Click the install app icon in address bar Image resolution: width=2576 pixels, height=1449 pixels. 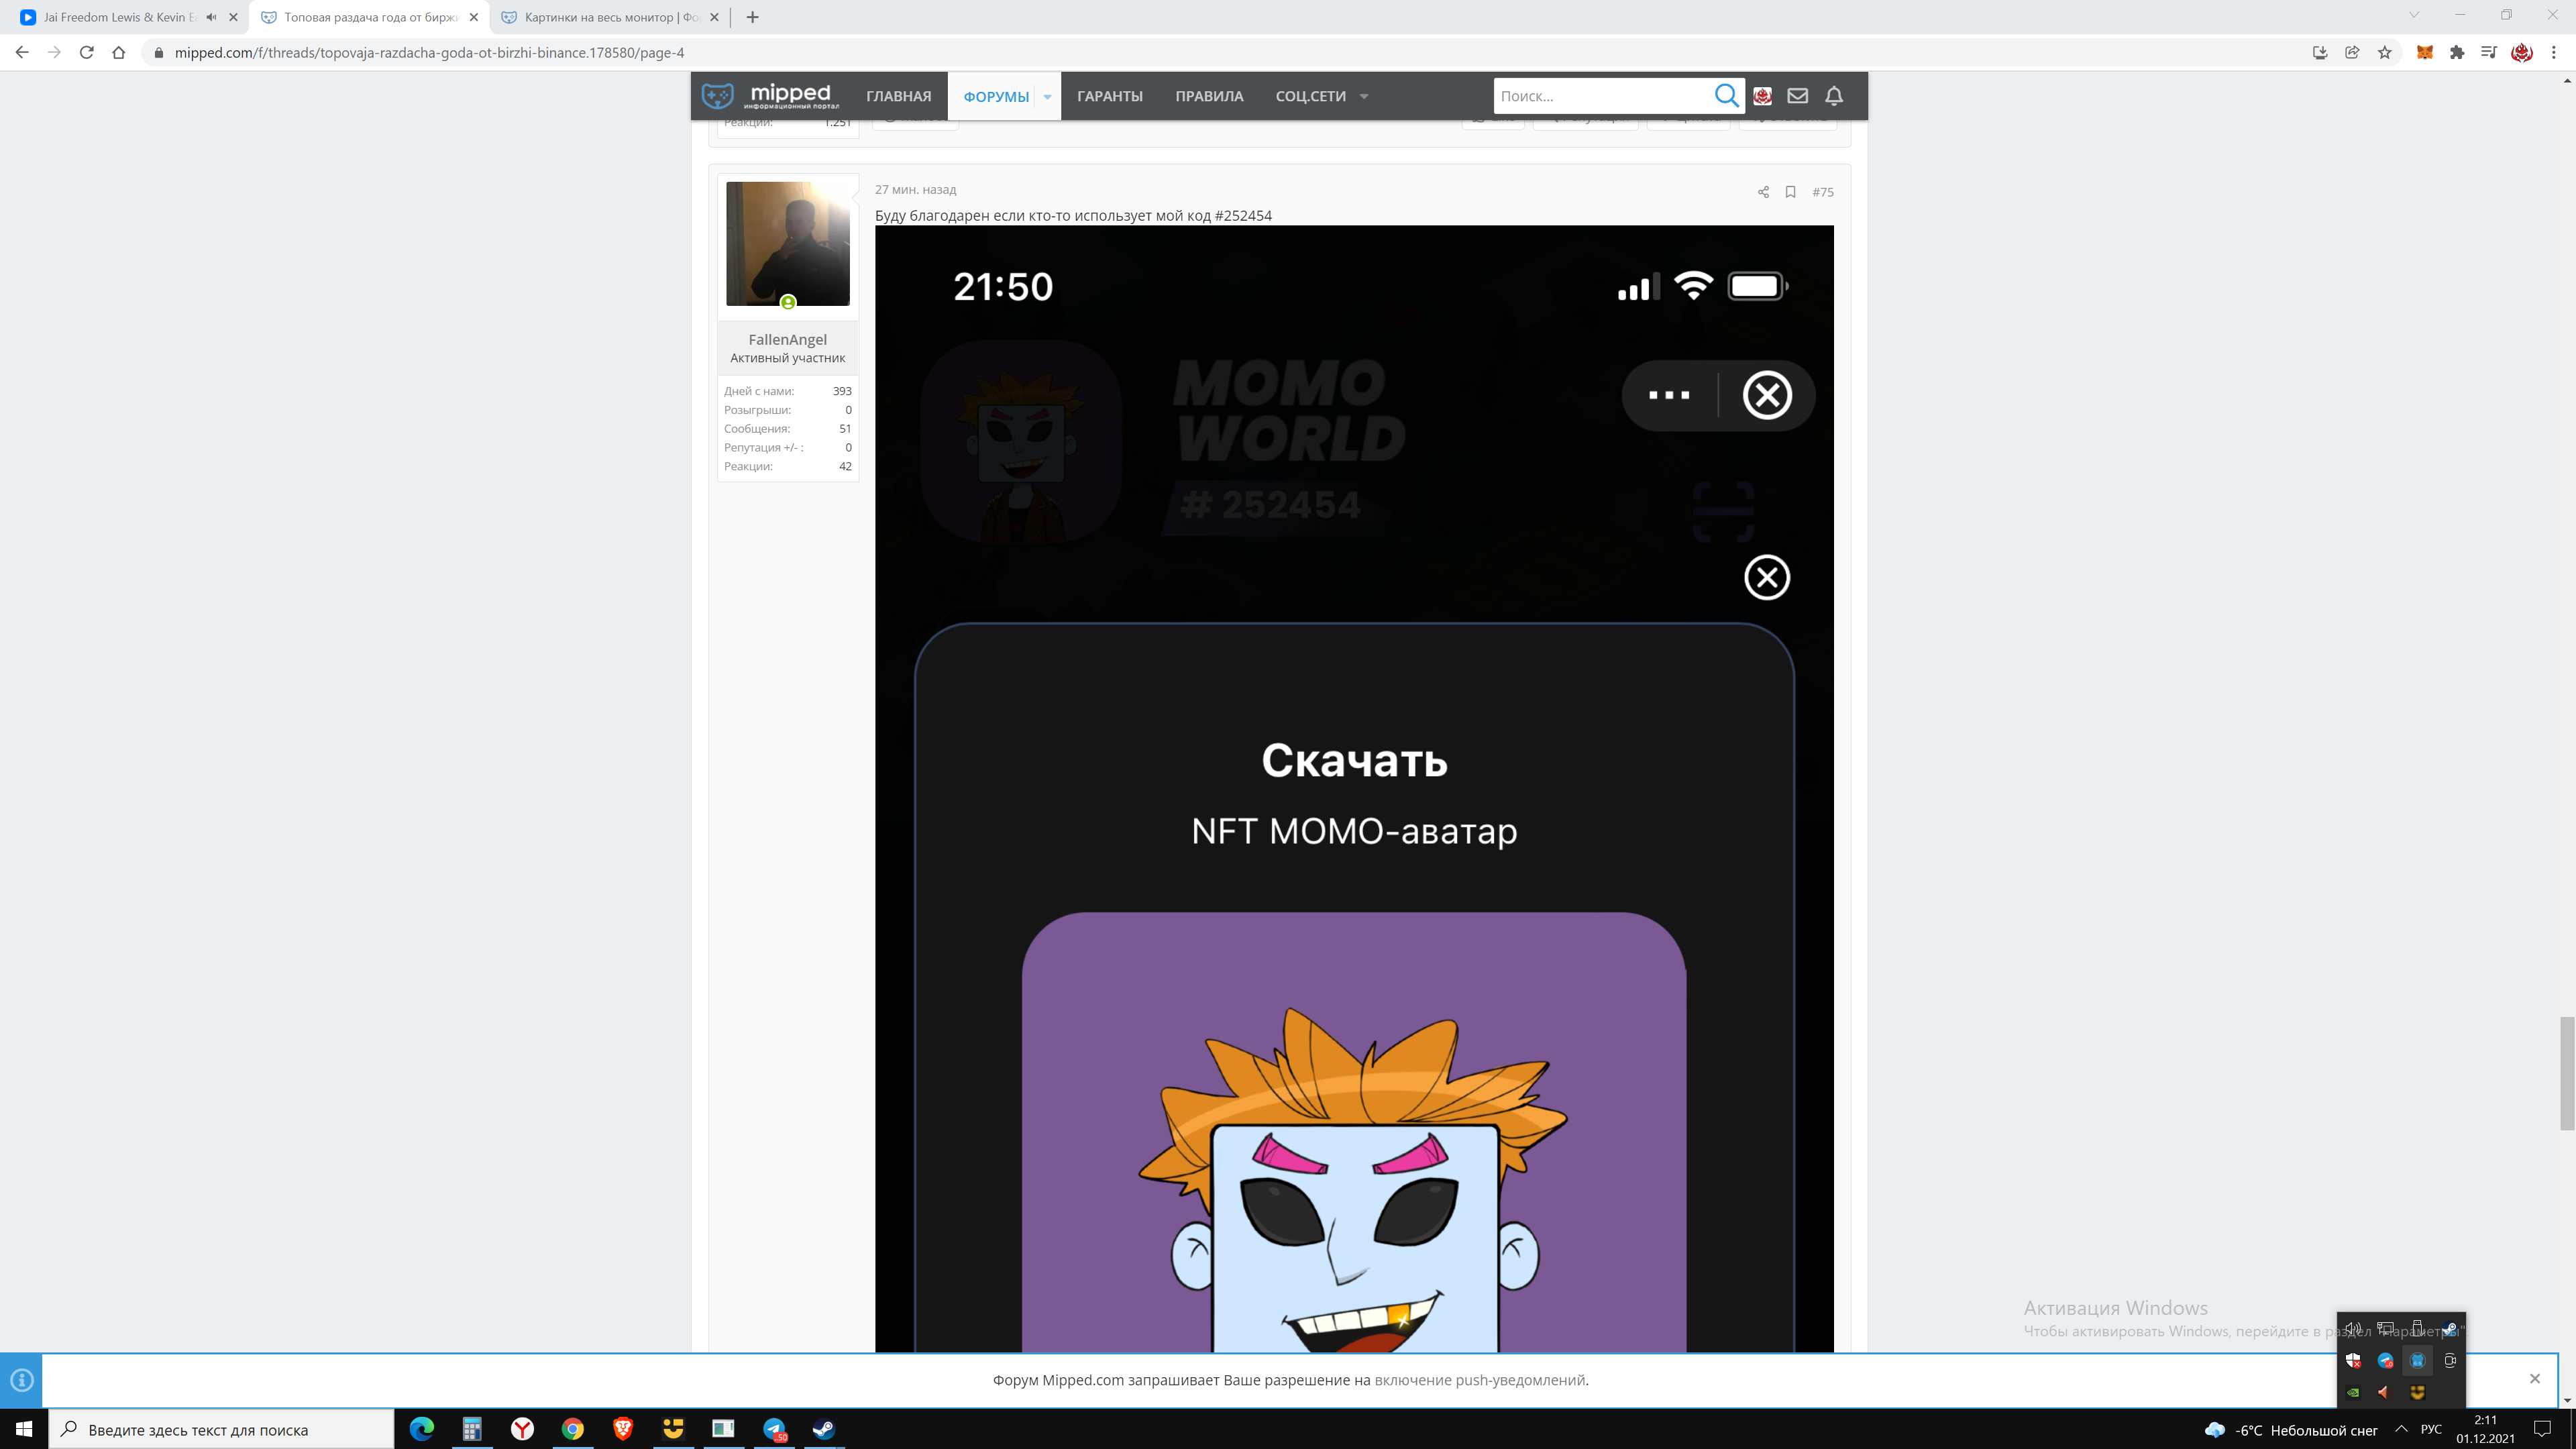pos(2320,53)
